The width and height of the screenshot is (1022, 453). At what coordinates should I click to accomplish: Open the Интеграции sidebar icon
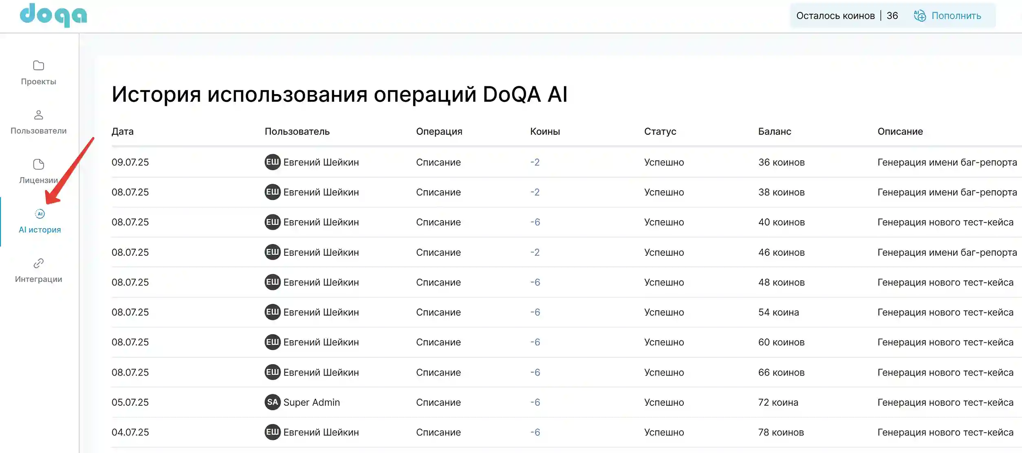(x=38, y=263)
